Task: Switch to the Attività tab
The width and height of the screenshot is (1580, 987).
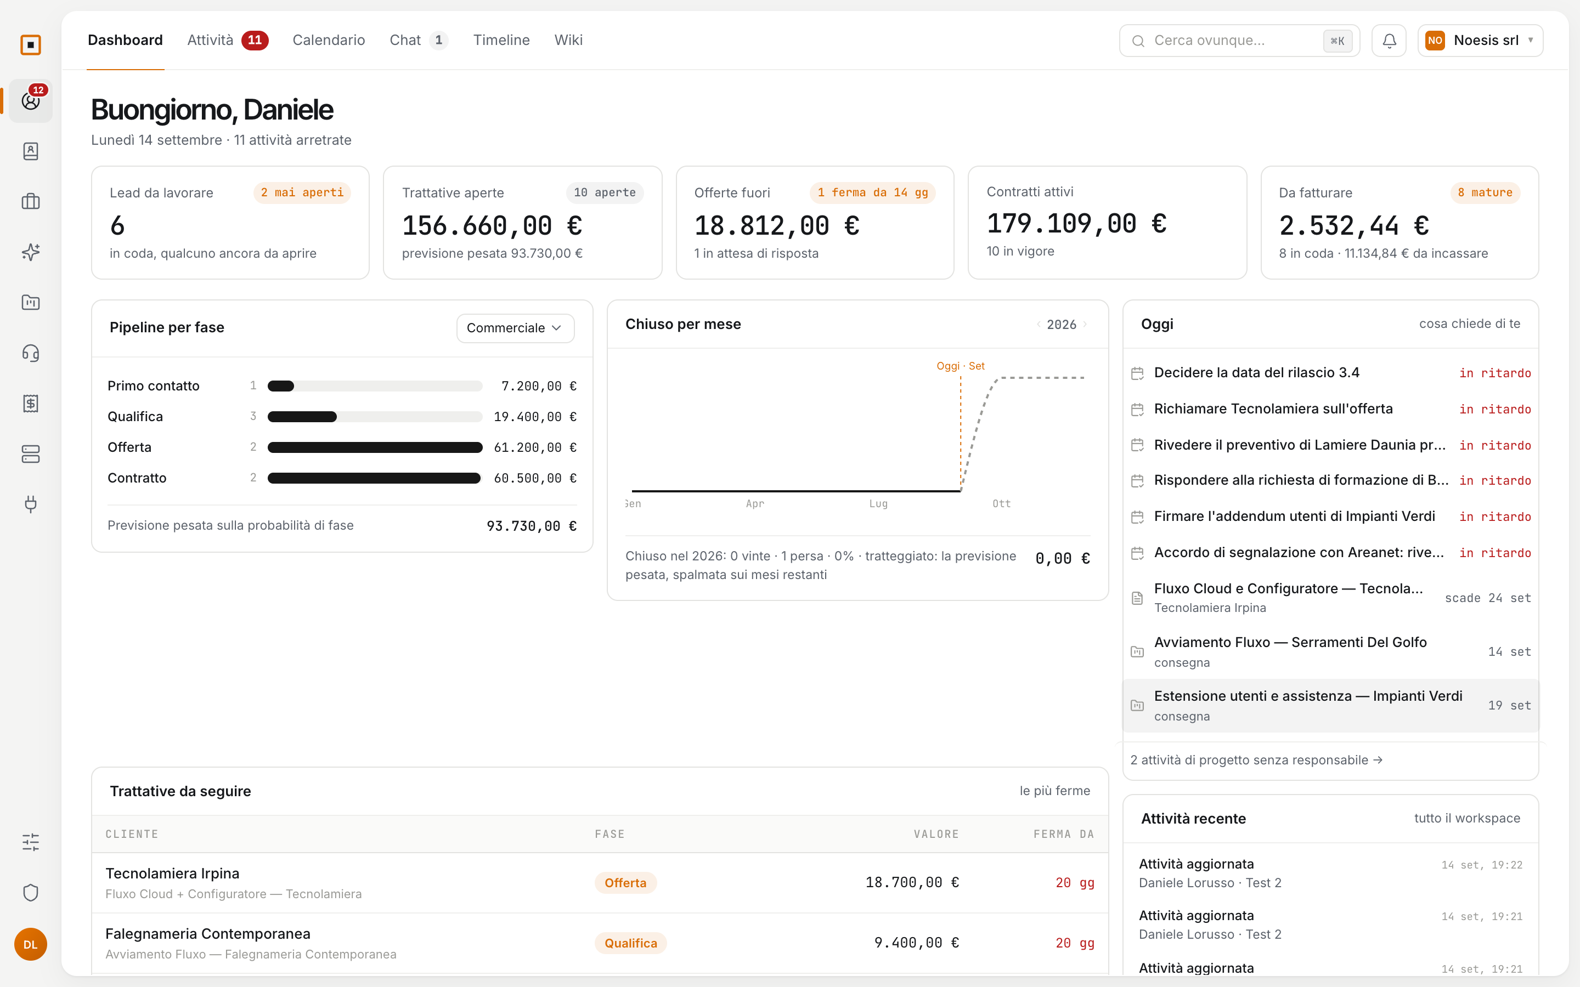Action: [x=227, y=41]
